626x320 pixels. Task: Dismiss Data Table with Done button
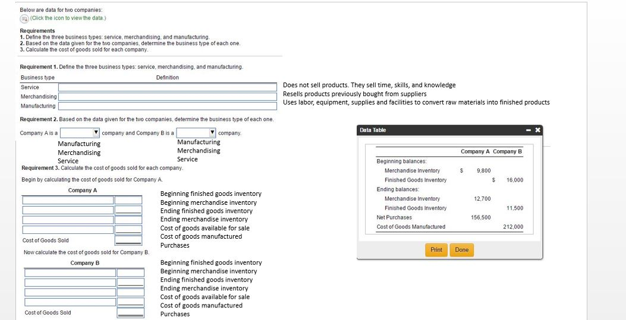click(x=461, y=250)
